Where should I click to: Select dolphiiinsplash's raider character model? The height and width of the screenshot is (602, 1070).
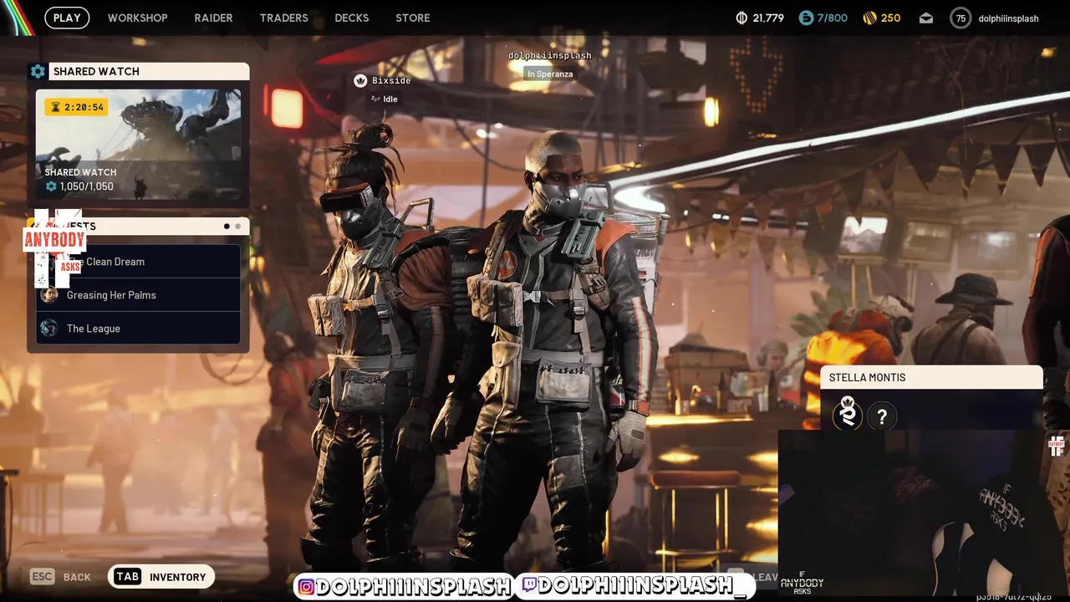point(556,351)
